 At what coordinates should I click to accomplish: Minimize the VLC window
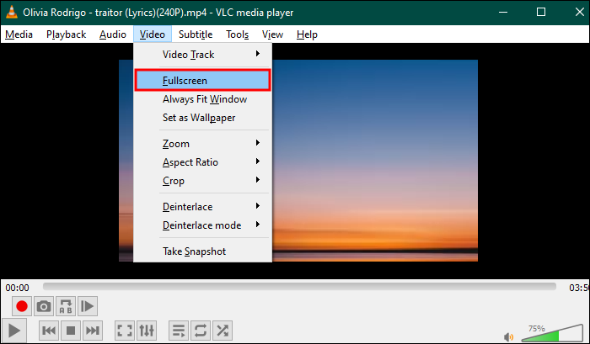tap(503, 12)
